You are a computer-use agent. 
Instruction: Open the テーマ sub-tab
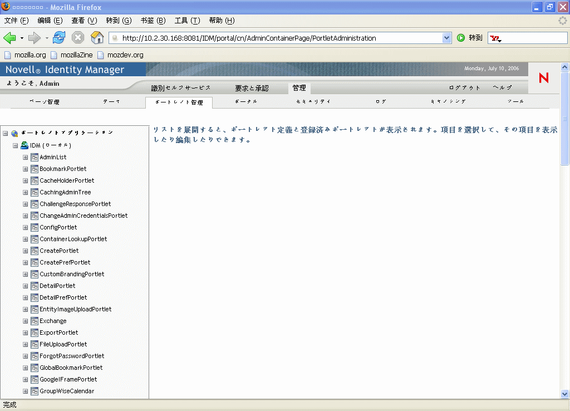[111, 102]
